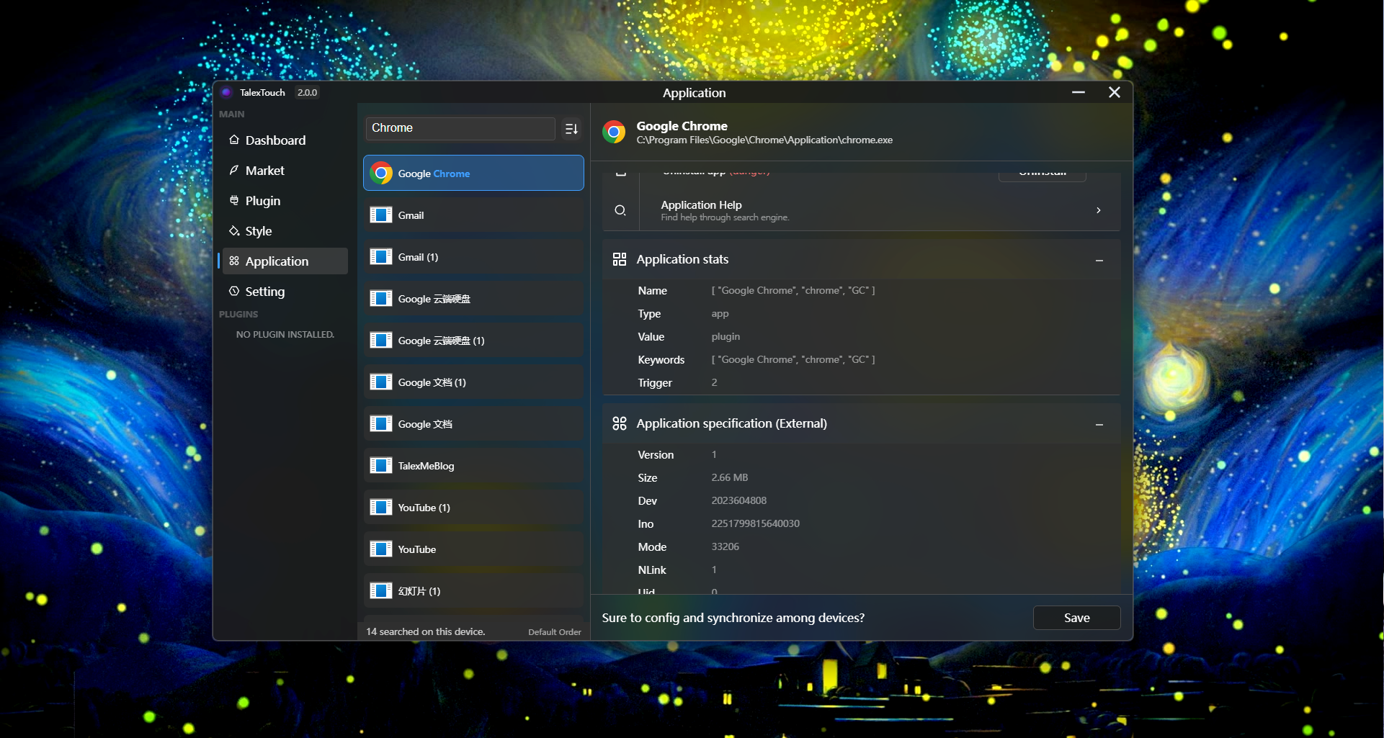The image size is (1384, 738).
Task: Click the icon of the Google 文档 entry
Action: pyautogui.click(x=381, y=423)
